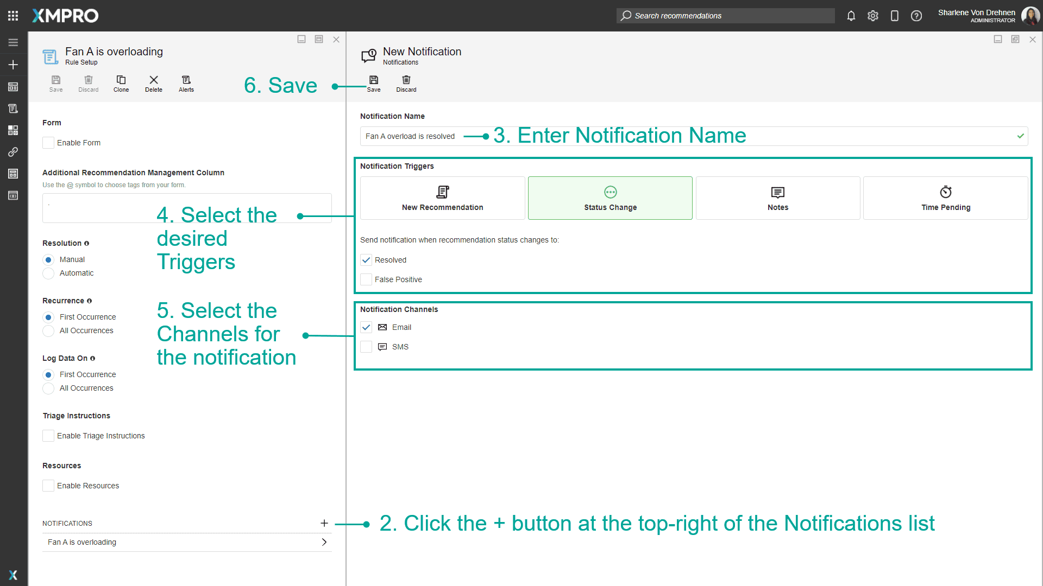1043x586 pixels.
Task: Enable the SMS channel checkbox
Action: [366, 347]
